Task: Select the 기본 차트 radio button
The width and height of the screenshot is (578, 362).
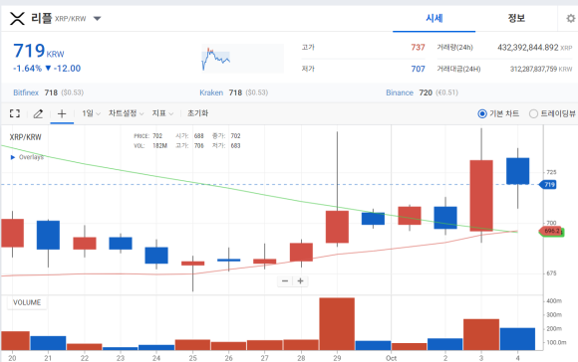Action: click(481, 114)
